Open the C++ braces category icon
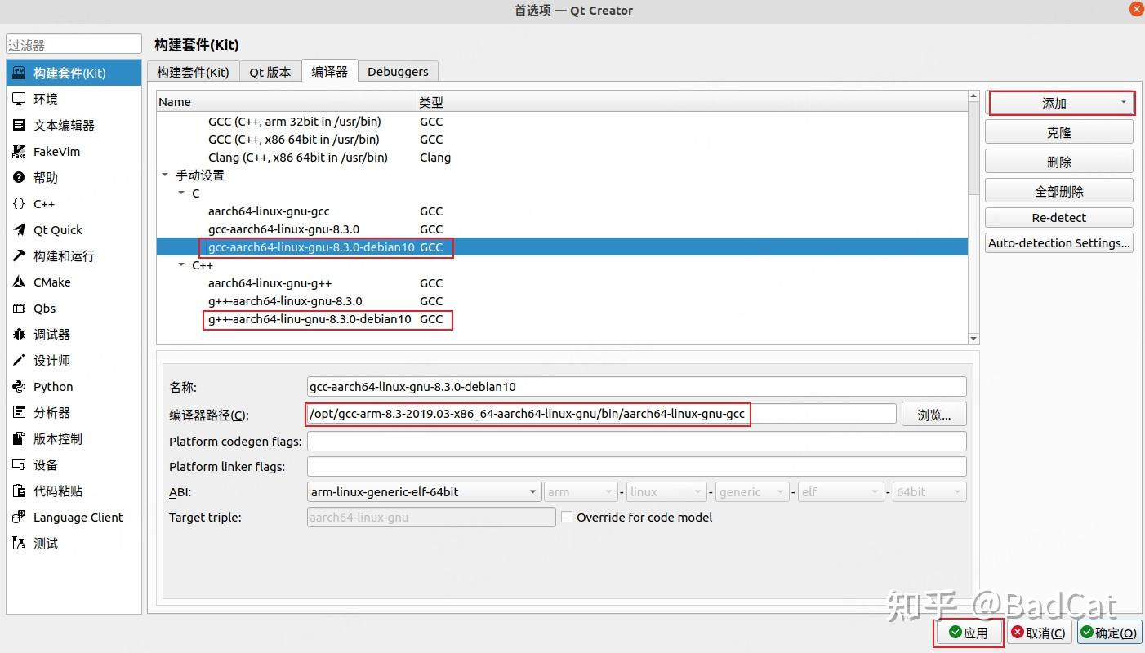This screenshot has height=653, width=1145. tap(19, 203)
